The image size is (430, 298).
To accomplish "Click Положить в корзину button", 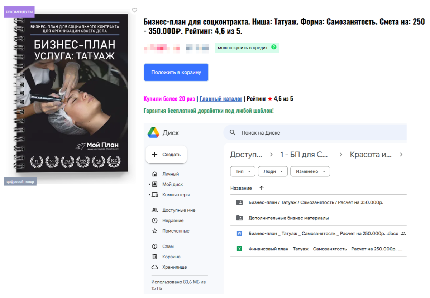I will click(176, 72).
